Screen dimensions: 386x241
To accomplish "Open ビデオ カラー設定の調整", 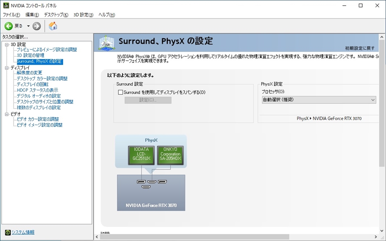I will point(38,119).
